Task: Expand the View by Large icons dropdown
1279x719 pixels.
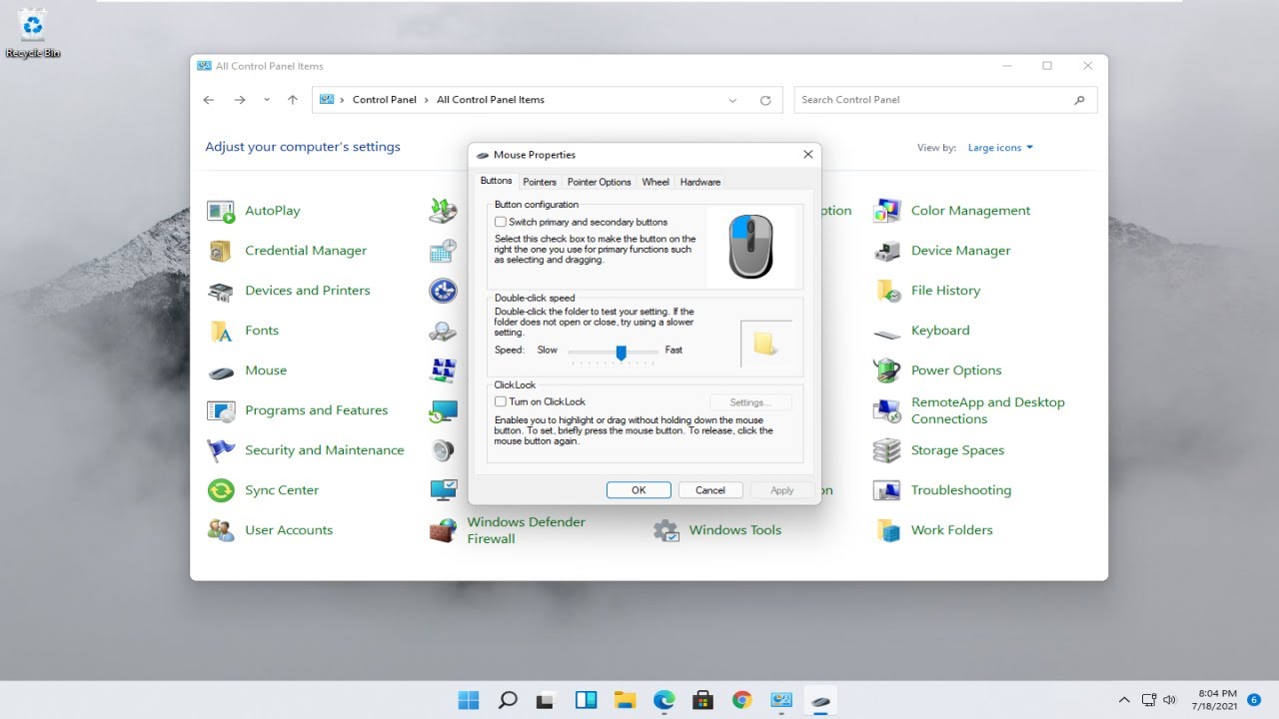Action: (1000, 148)
